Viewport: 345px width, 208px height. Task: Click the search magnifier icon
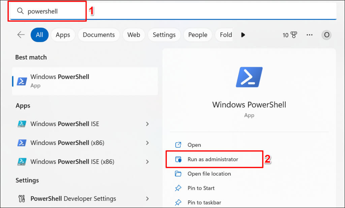point(21,11)
